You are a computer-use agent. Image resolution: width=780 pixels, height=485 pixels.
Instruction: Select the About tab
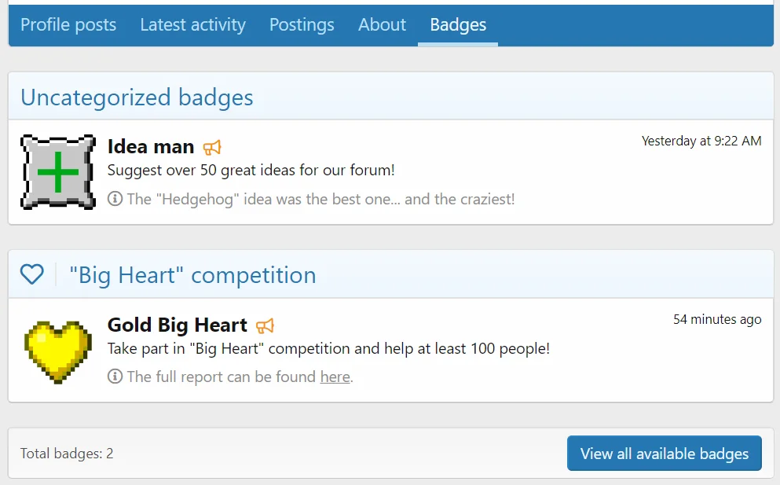(382, 25)
